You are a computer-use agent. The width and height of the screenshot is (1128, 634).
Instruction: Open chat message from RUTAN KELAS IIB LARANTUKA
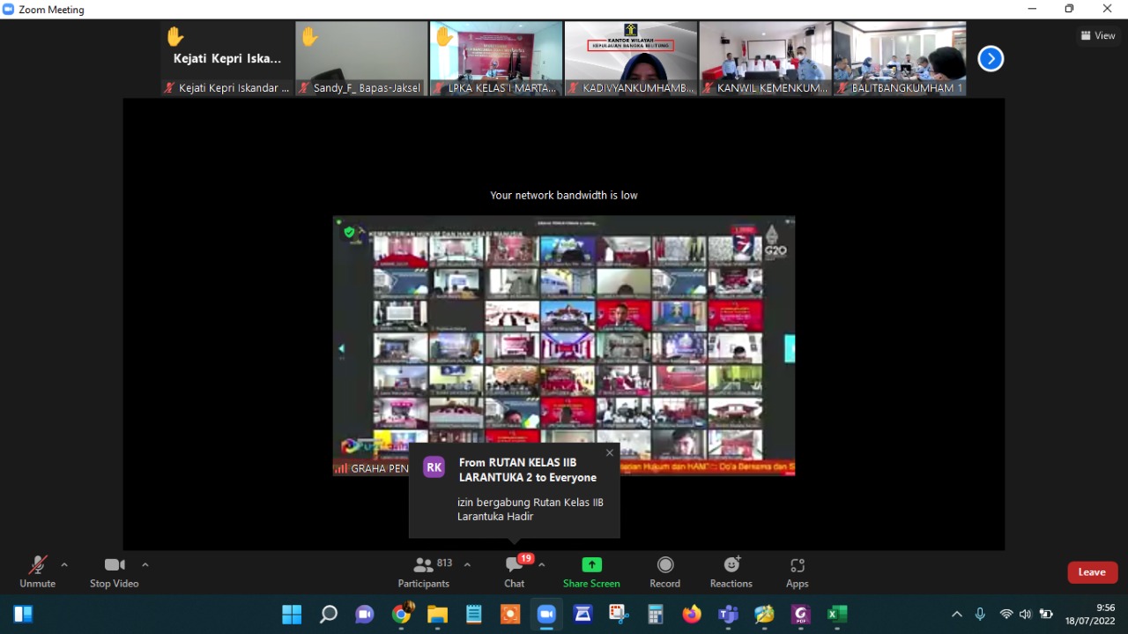point(515,490)
